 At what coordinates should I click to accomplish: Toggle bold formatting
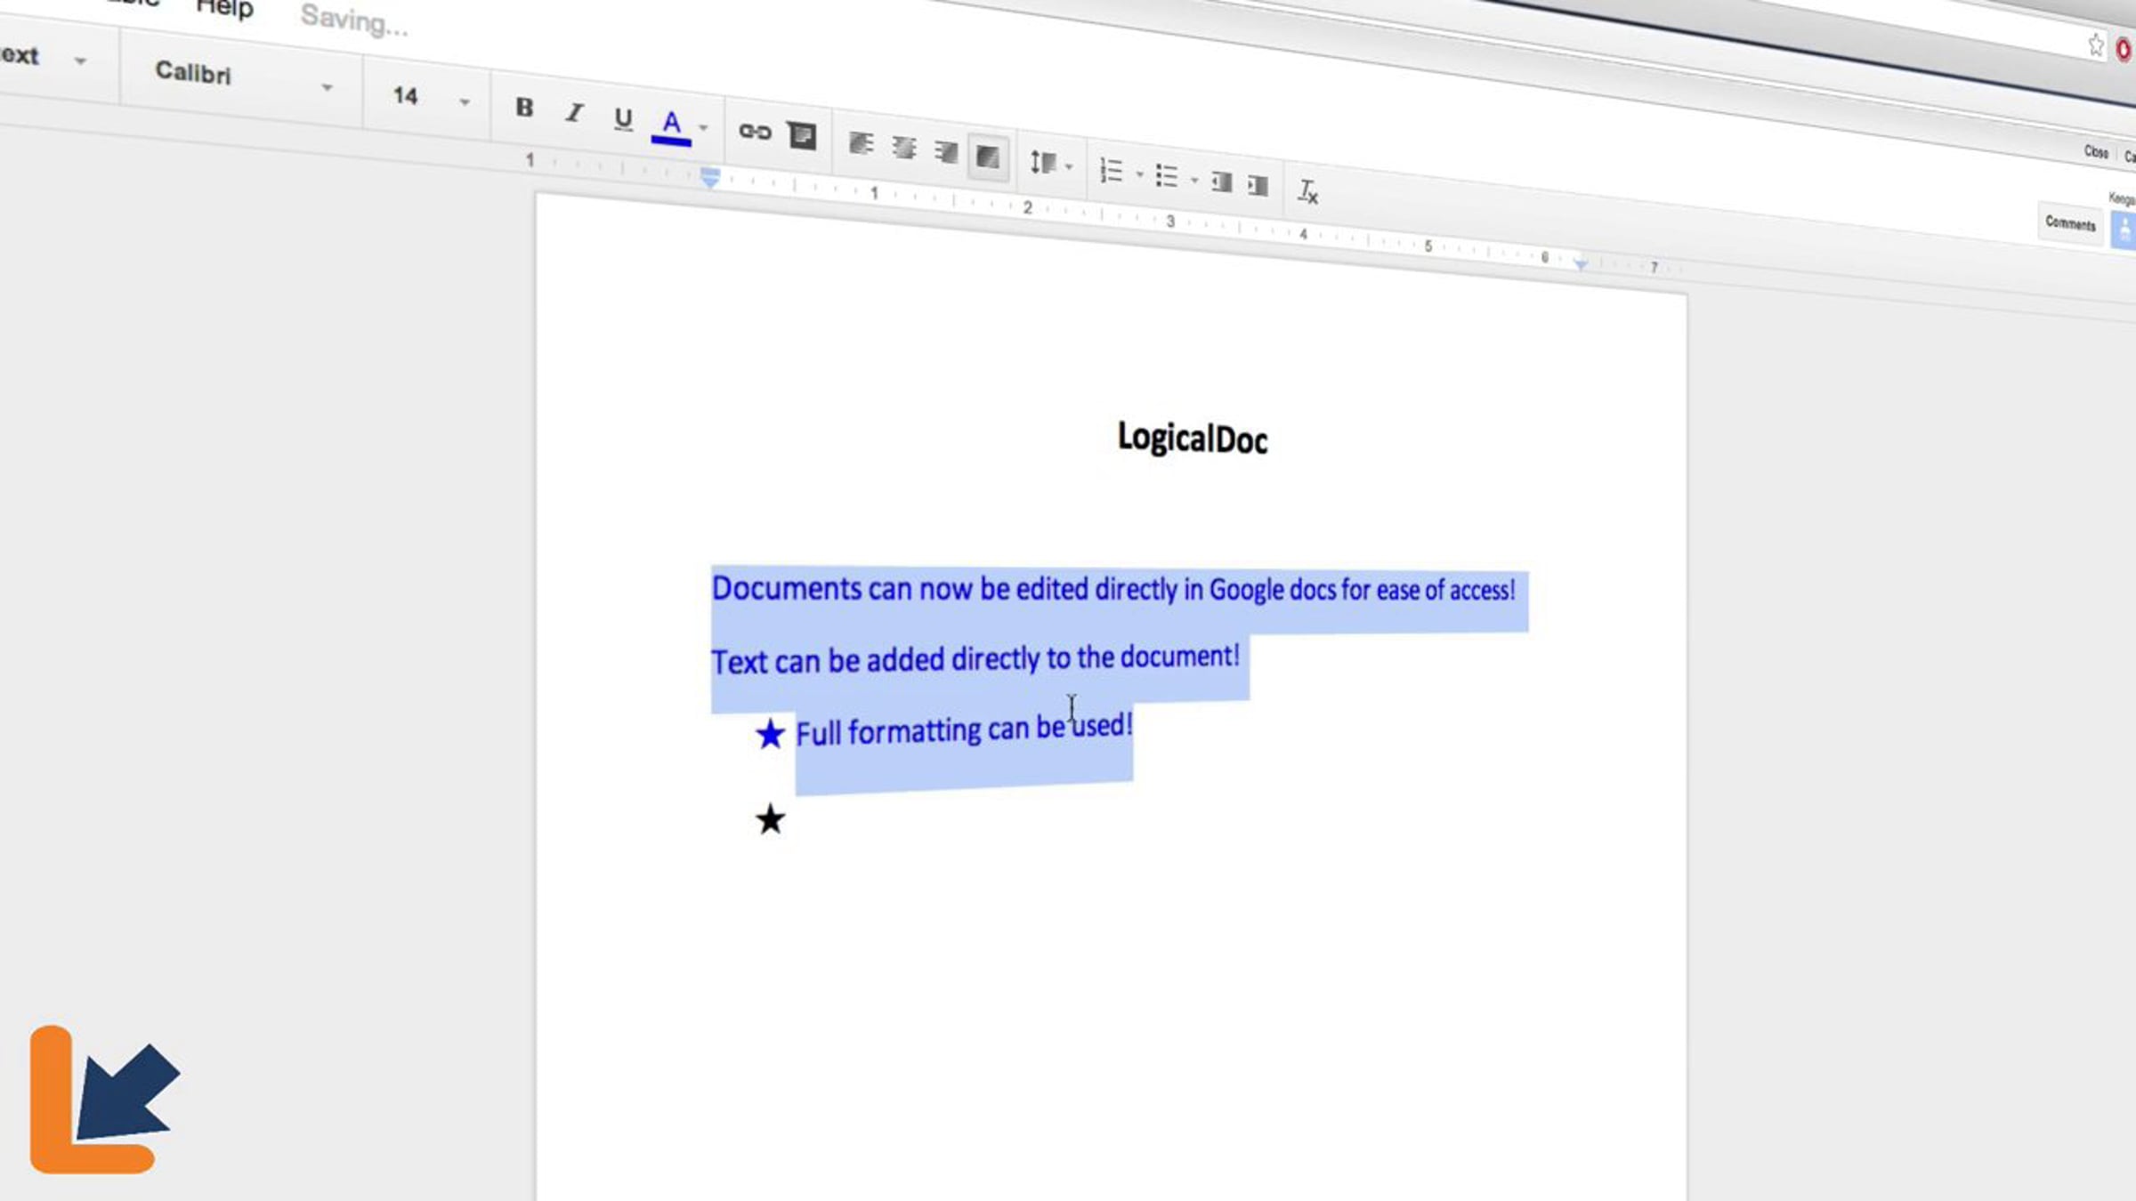point(524,108)
